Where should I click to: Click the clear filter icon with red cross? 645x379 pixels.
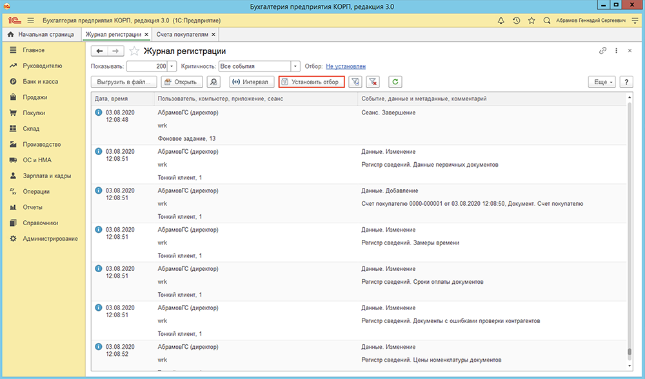(373, 82)
